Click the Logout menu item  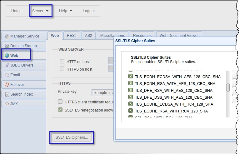click(x=89, y=11)
